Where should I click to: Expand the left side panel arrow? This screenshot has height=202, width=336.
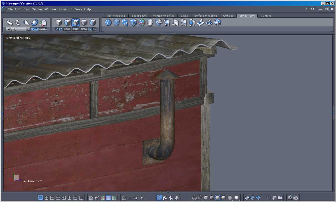click(3, 113)
